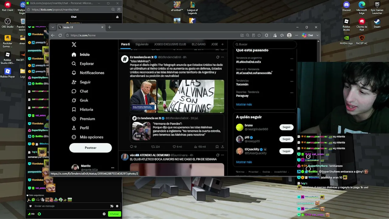
Task: Open the more menu on the Islas Malvinas post
Action: pos(222,57)
